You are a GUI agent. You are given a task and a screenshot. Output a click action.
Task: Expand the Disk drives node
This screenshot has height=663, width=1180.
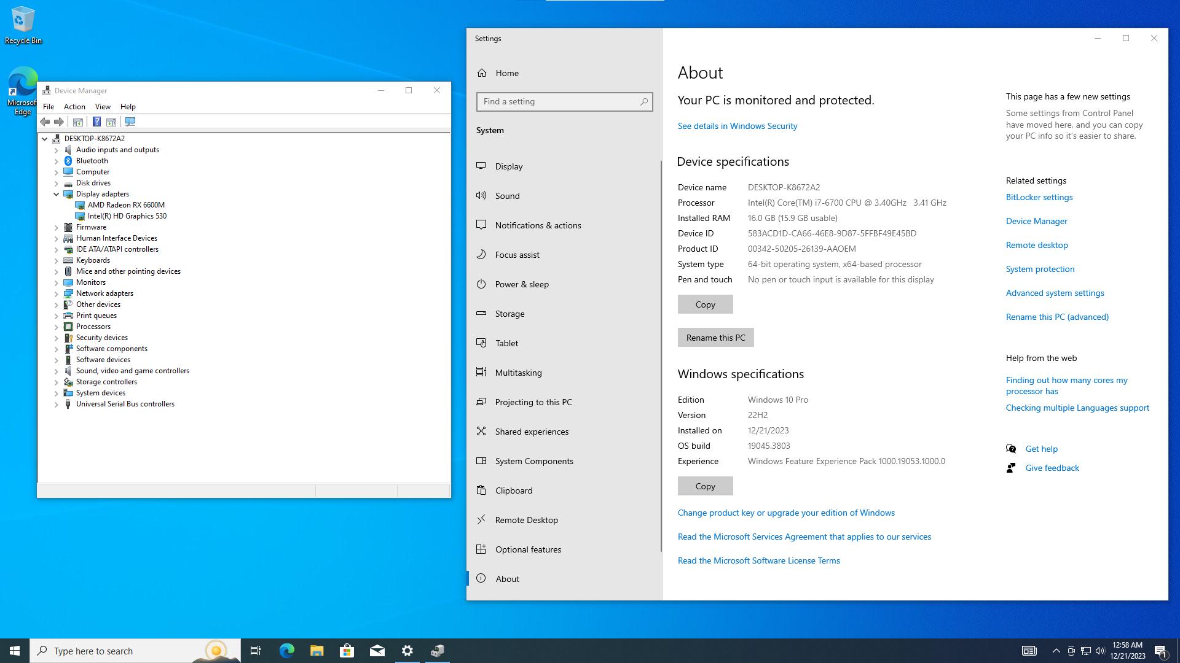click(x=57, y=183)
